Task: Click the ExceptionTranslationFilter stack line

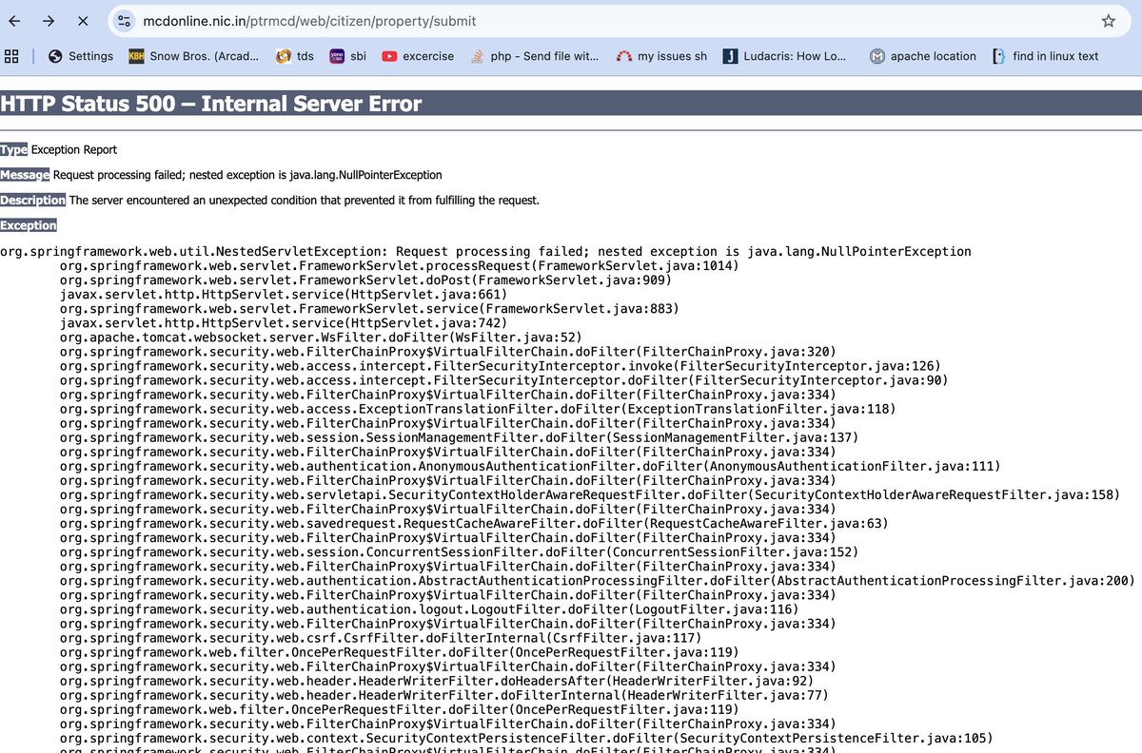Action: click(477, 409)
